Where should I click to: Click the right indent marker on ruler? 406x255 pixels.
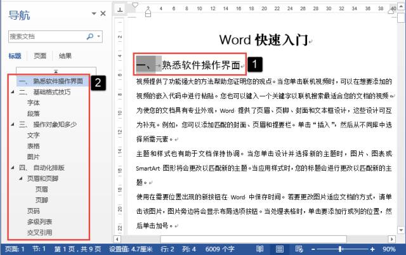(x=391, y=11)
